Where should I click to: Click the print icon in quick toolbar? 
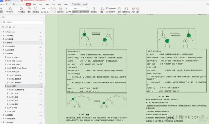(x=14, y=4)
